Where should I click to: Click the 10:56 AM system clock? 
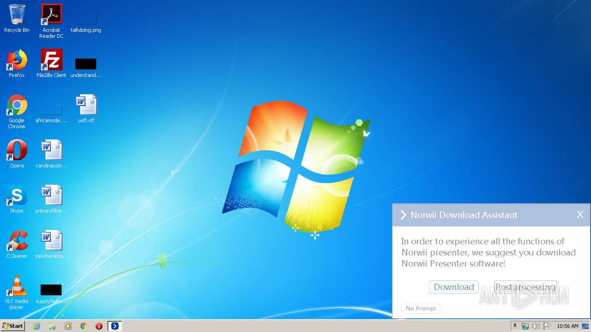[x=567, y=326]
